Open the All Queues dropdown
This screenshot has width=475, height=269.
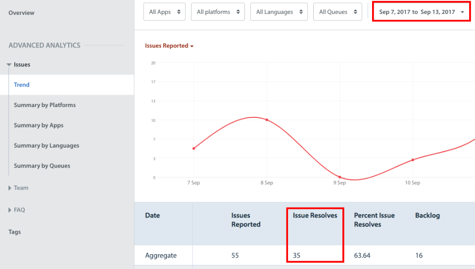pos(337,12)
